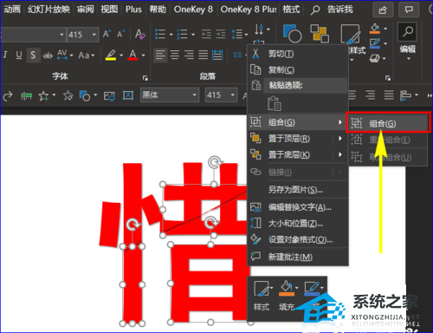Align text left in ribbon
Image resolution: width=433 pixels, height=333 pixels.
[160, 55]
